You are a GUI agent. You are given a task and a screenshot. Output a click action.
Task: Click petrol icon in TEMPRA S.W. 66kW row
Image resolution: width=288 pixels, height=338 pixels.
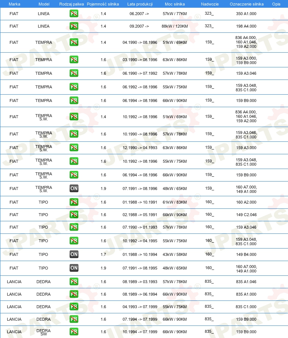pyautogui.click(x=74, y=175)
